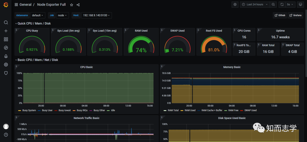
Task: Click the Root FS Used 81.0% gauge
Action: click(214, 45)
